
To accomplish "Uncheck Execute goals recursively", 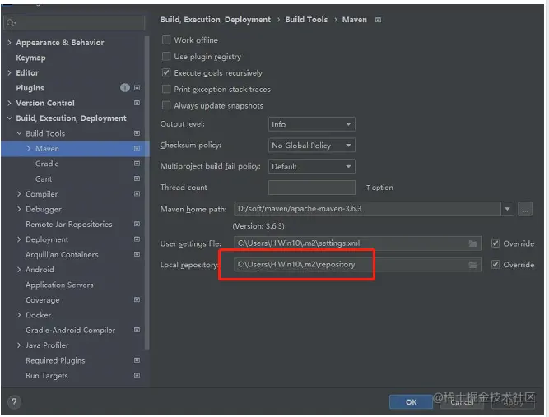I will [166, 72].
